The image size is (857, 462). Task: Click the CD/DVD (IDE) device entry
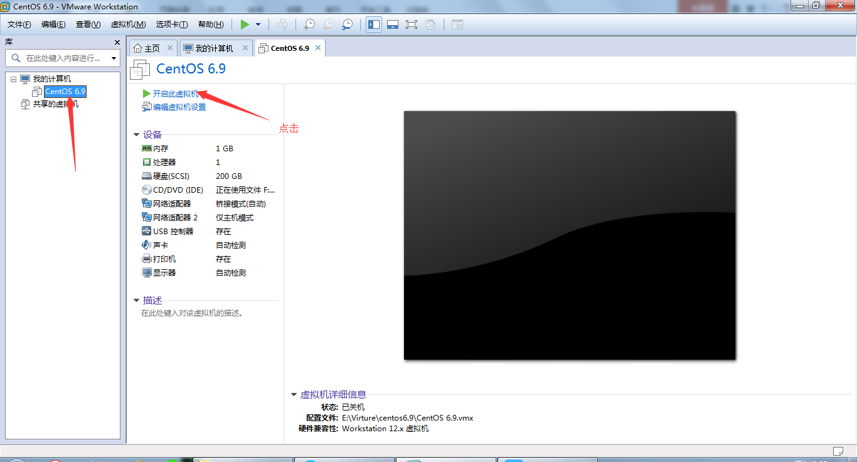[x=178, y=190]
